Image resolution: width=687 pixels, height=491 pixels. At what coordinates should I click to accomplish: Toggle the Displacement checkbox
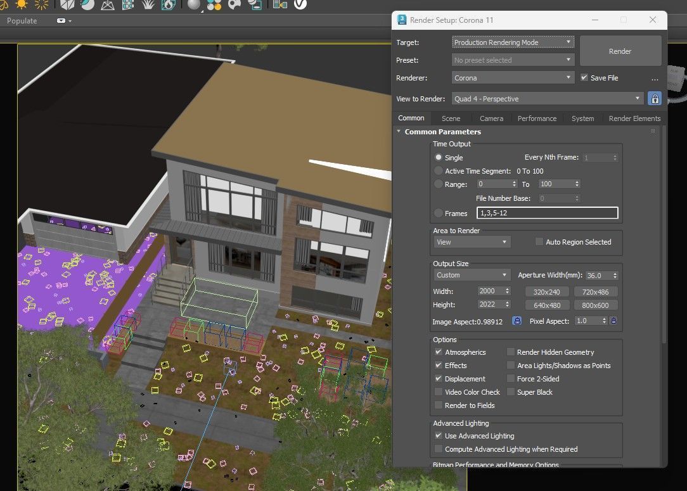click(x=438, y=378)
